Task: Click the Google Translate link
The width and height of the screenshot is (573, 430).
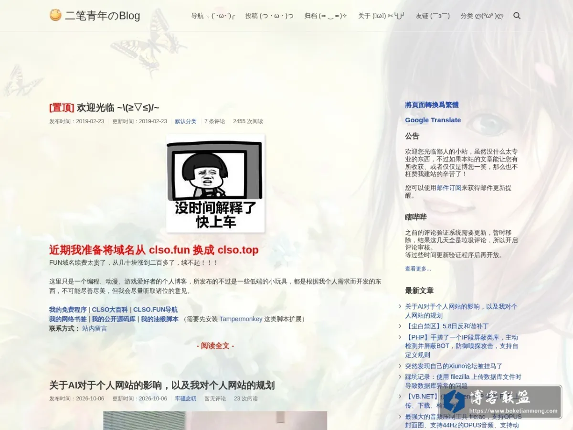Action: point(433,120)
